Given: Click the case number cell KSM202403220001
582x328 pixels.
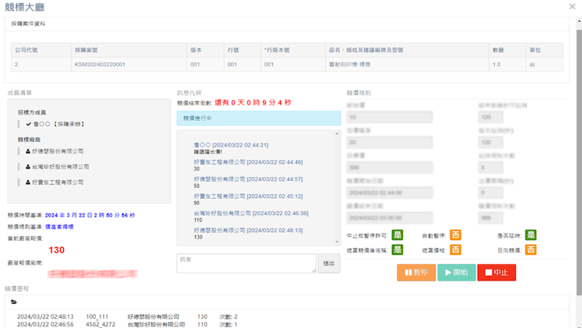Looking at the screenshot, I should [129, 64].
